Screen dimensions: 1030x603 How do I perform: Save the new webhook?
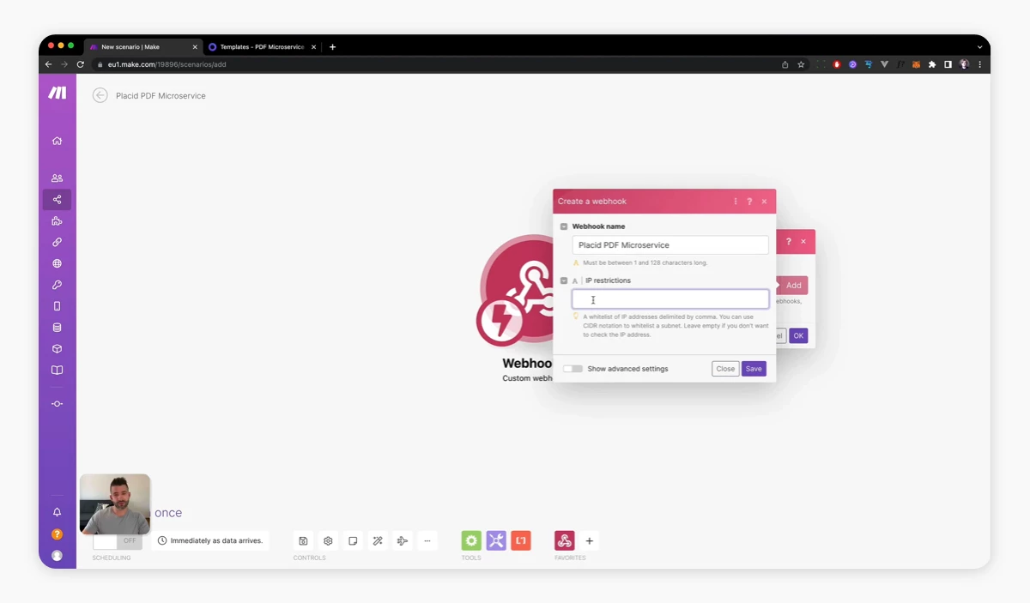click(x=754, y=369)
